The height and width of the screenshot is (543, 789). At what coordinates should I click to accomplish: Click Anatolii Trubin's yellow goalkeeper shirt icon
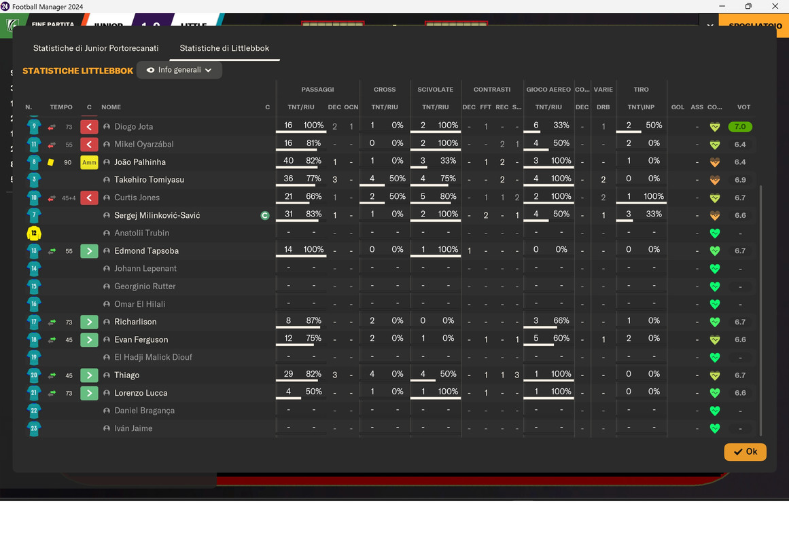[x=34, y=233]
